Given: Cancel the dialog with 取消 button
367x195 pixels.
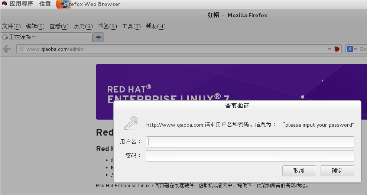Looking at the screenshot, I should pyautogui.click(x=299, y=170).
